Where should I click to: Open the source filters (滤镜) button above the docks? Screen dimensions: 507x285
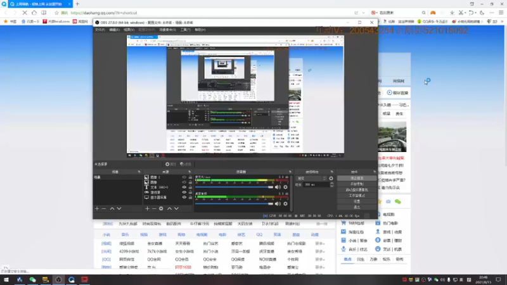(x=186, y=164)
